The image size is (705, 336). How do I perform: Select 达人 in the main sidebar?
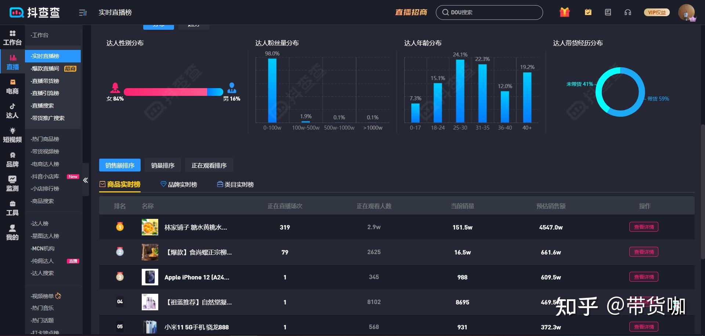pos(12,111)
